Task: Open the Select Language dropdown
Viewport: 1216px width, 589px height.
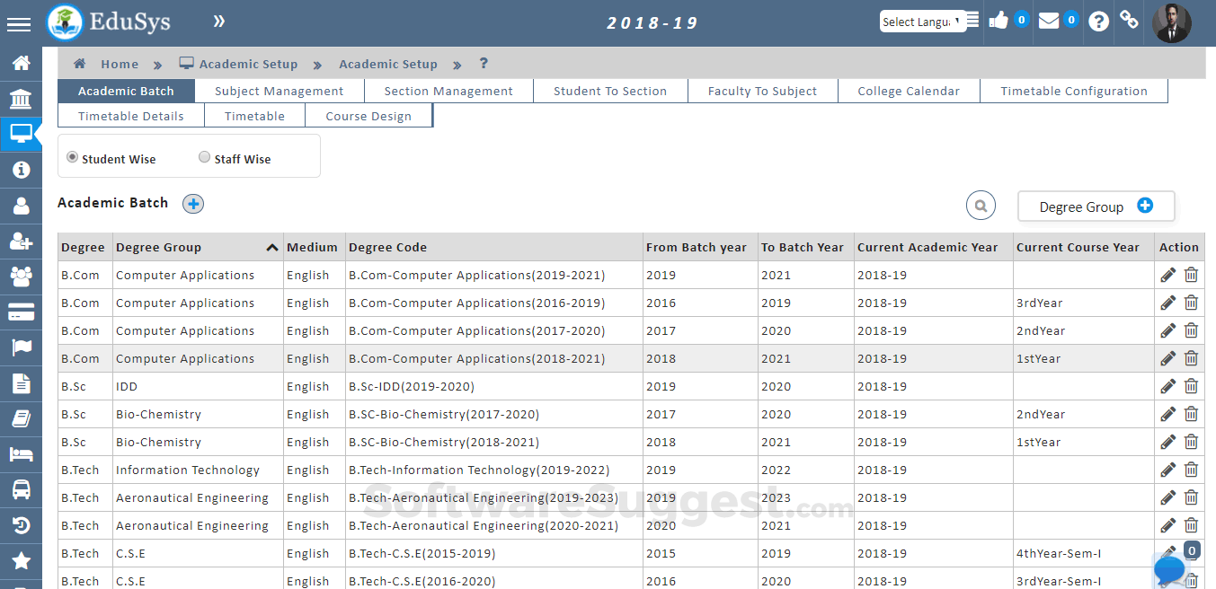Action: [x=921, y=22]
